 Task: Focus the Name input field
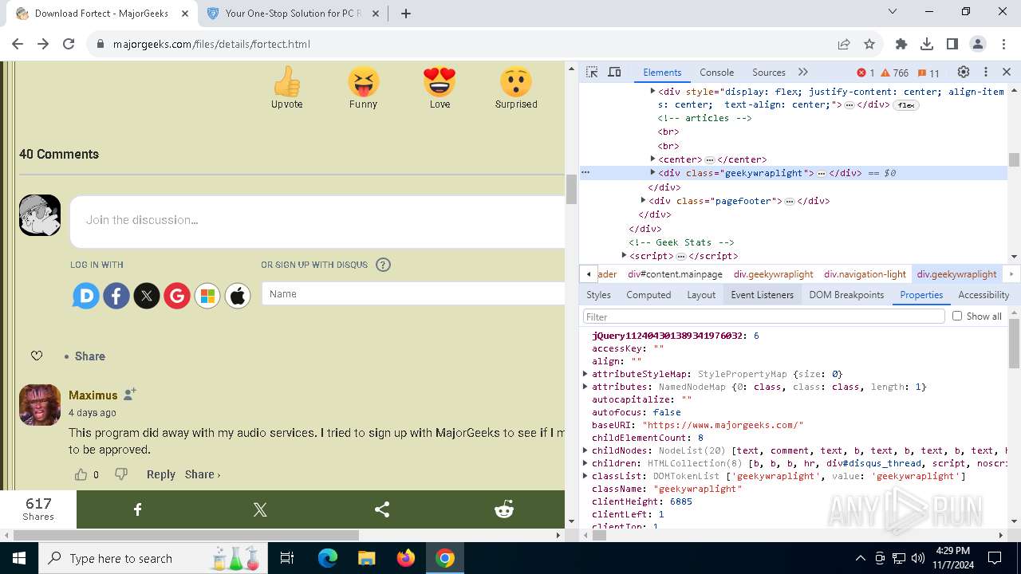(413, 294)
